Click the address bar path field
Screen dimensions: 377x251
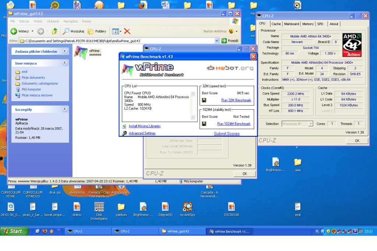pos(117,41)
